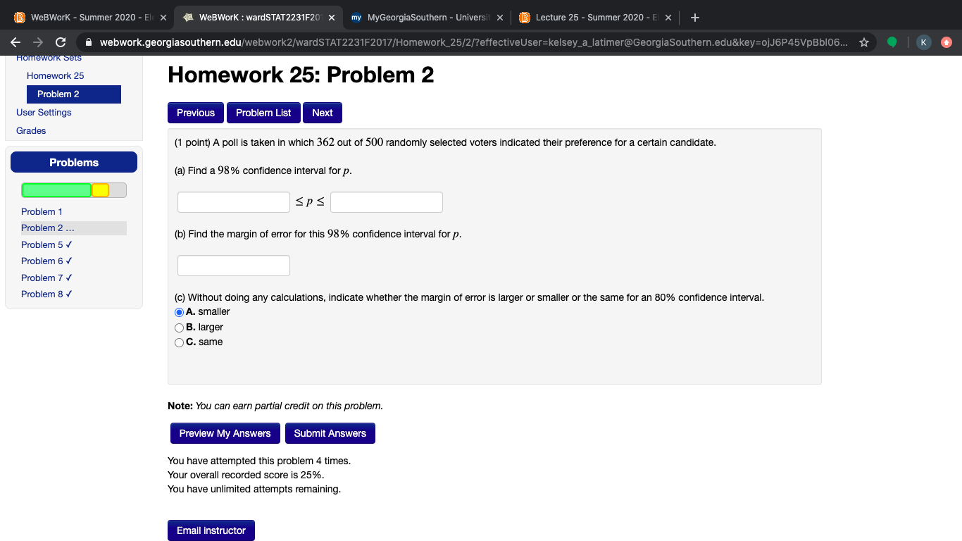The height and width of the screenshot is (541, 962).
Task: Open the Grades page from the sidebar
Action: (32, 130)
